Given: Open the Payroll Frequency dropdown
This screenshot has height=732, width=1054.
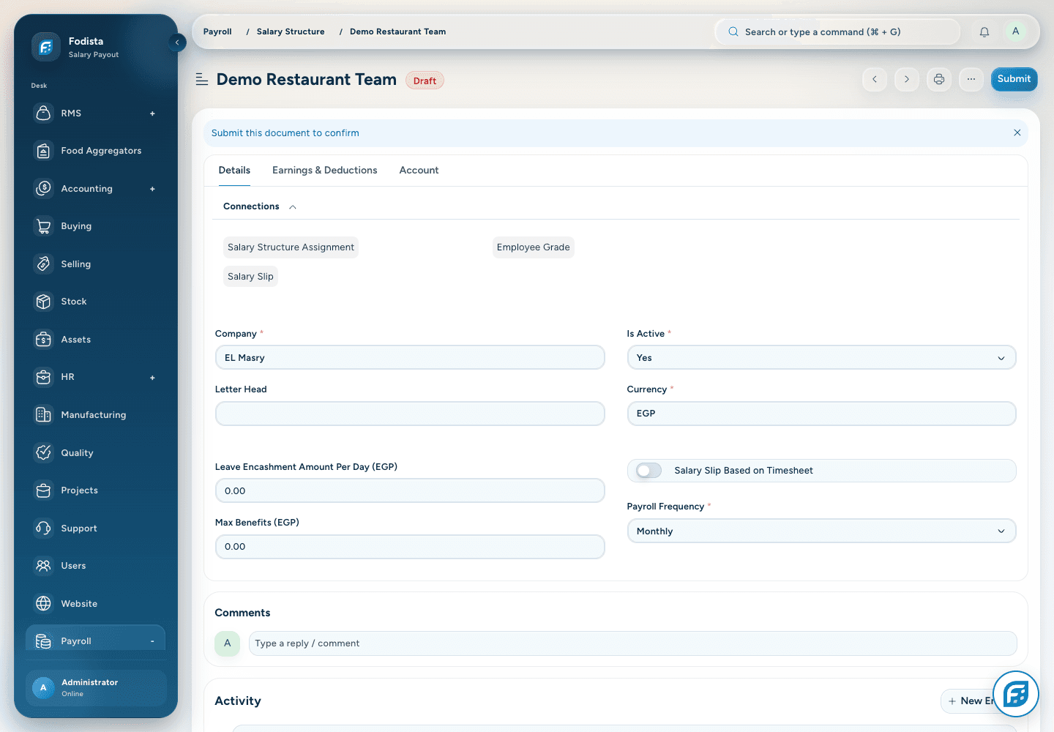Looking at the screenshot, I should click(x=821, y=531).
